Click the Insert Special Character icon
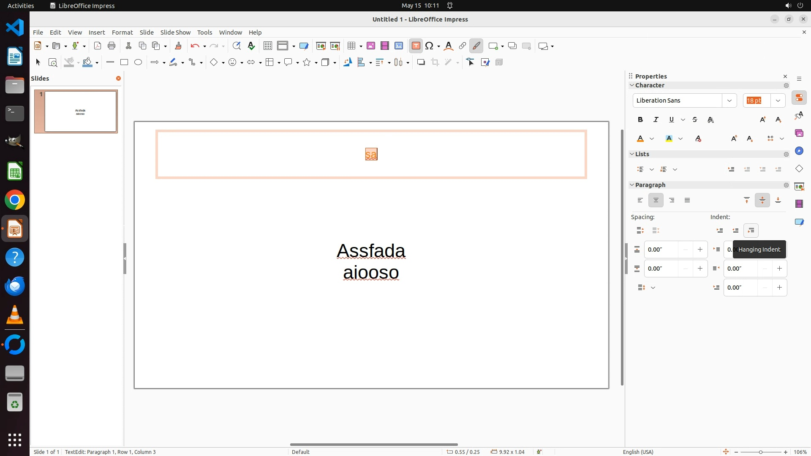The width and height of the screenshot is (811, 456). pyautogui.click(x=430, y=46)
